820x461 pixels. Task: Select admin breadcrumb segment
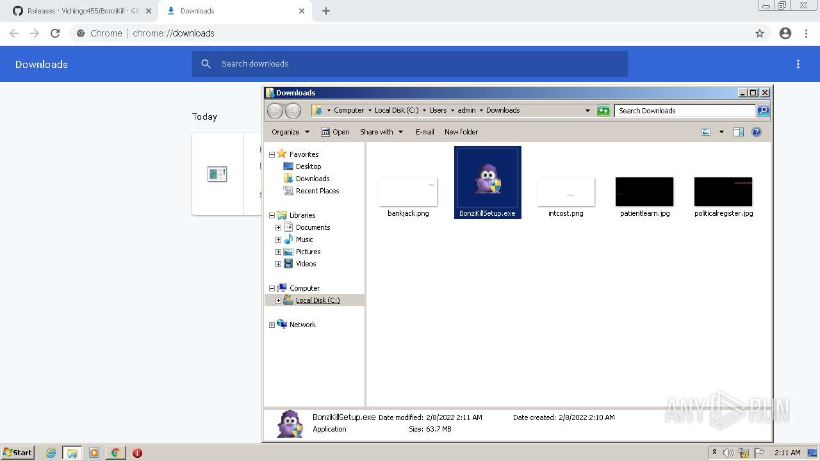466,110
